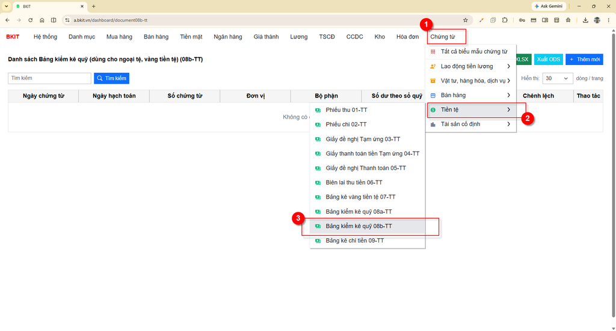Open the Danh mục menu

point(82,37)
